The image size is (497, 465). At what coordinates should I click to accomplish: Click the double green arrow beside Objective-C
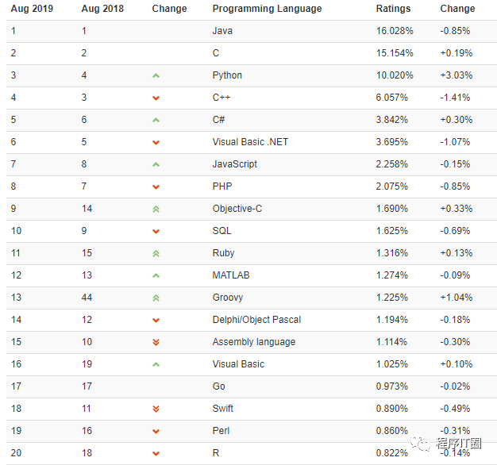(x=156, y=209)
